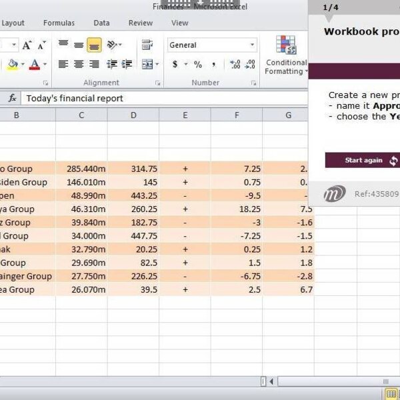Select cell with value 82.5
This screenshot has height=400, width=400.
tap(133, 263)
